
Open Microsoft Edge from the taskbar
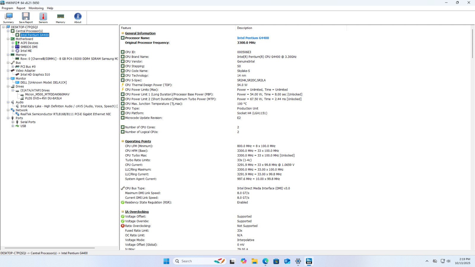point(265,261)
